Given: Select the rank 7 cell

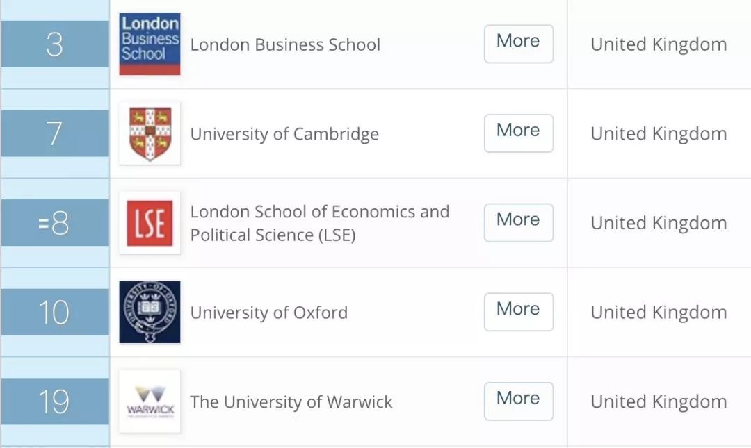Looking at the screenshot, I should [x=54, y=133].
